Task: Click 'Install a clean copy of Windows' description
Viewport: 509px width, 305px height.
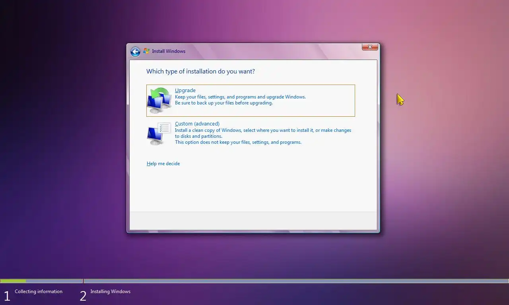Action: [x=263, y=133]
